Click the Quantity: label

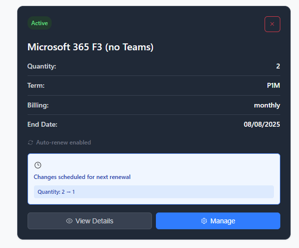coord(42,66)
